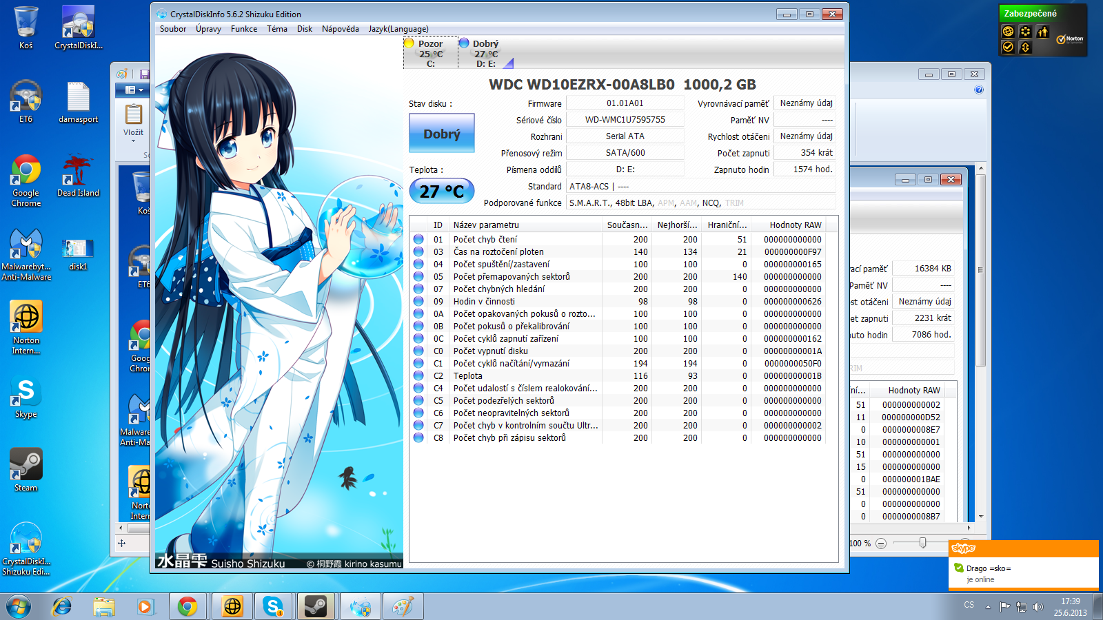Click the zoom out button in Paint

(881, 544)
